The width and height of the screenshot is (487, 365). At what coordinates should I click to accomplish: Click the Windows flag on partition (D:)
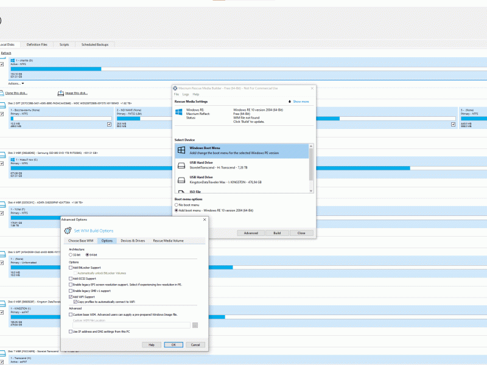12,60
